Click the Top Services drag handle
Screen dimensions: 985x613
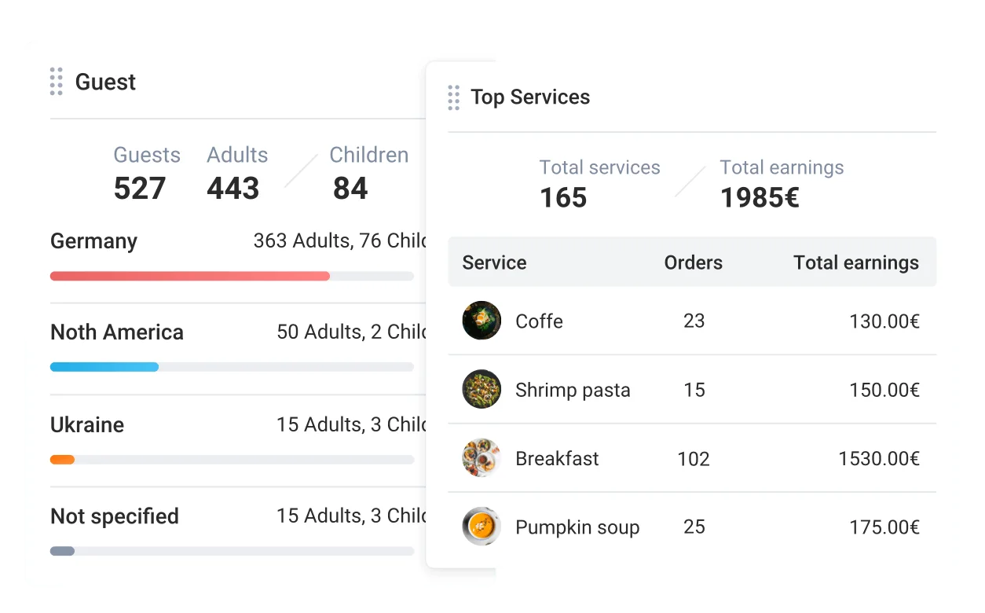pos(453,97)
